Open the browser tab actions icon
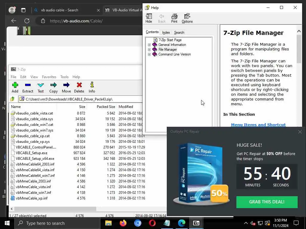306x229 pixels. point(23,10)
